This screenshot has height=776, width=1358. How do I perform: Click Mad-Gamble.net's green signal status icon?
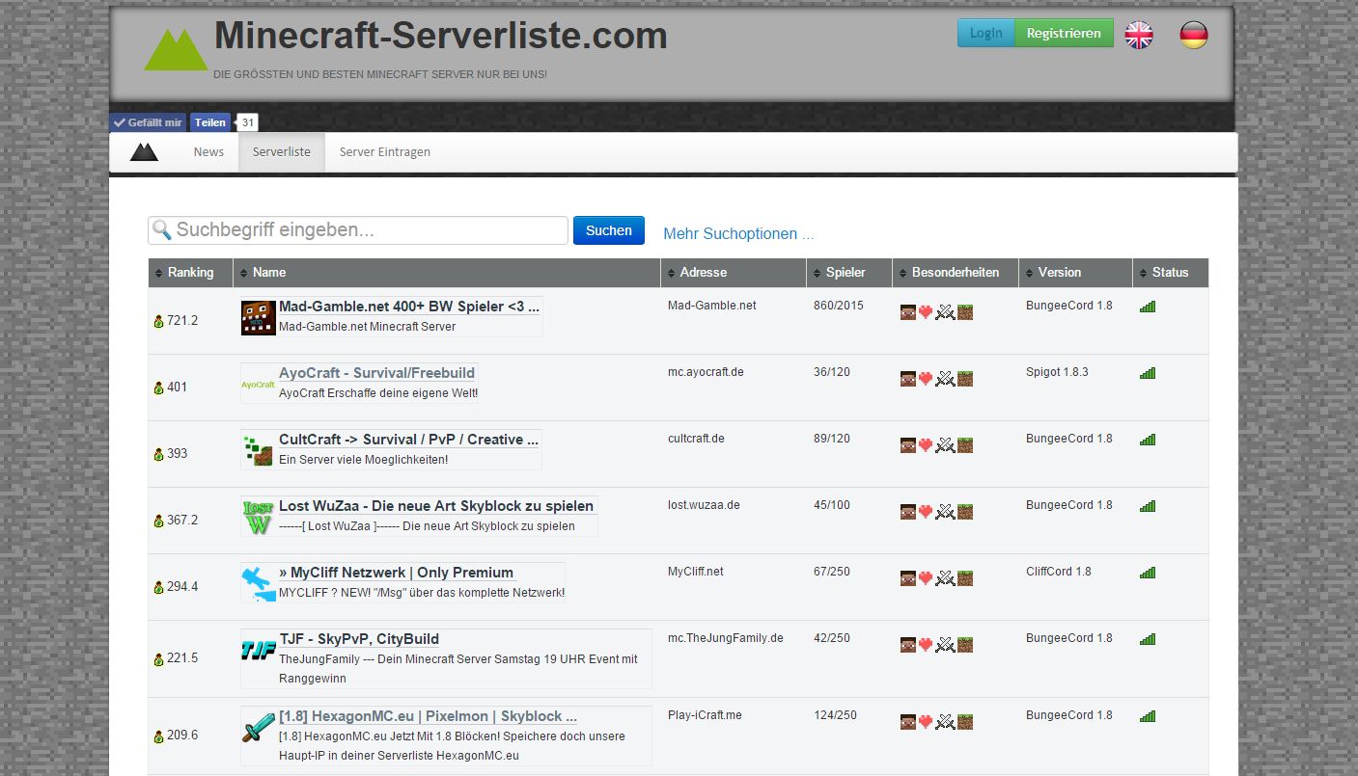click(1147, 306)
